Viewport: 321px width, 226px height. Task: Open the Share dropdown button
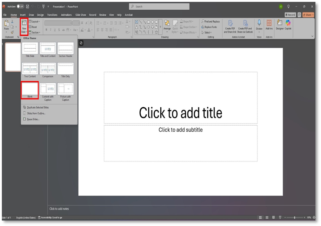coord(308,15)
